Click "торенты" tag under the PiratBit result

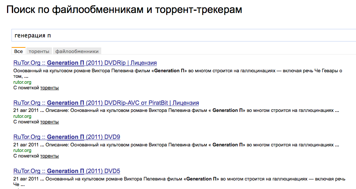tap(49, 122)
